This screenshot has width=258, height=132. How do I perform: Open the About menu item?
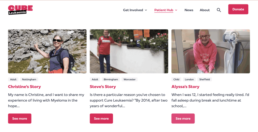[205, 10]
